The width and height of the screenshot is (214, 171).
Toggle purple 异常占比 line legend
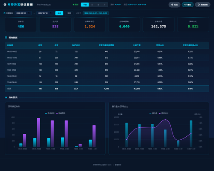[x=163, y=113]
